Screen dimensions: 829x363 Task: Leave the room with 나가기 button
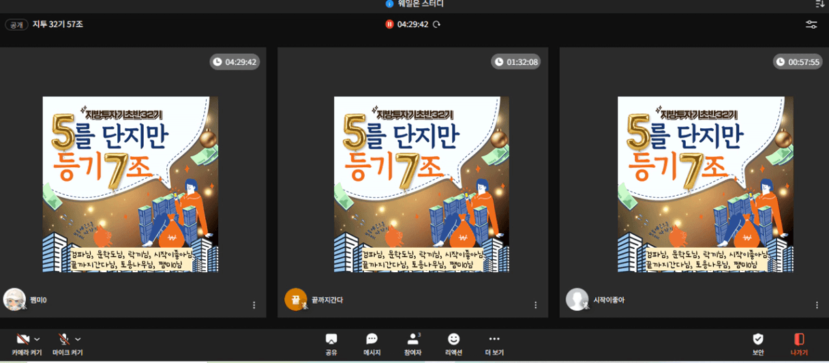(x=799, y=343)
